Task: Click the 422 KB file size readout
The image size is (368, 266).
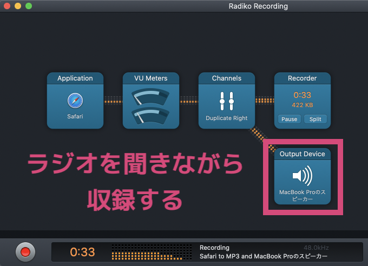Action: 303,105
